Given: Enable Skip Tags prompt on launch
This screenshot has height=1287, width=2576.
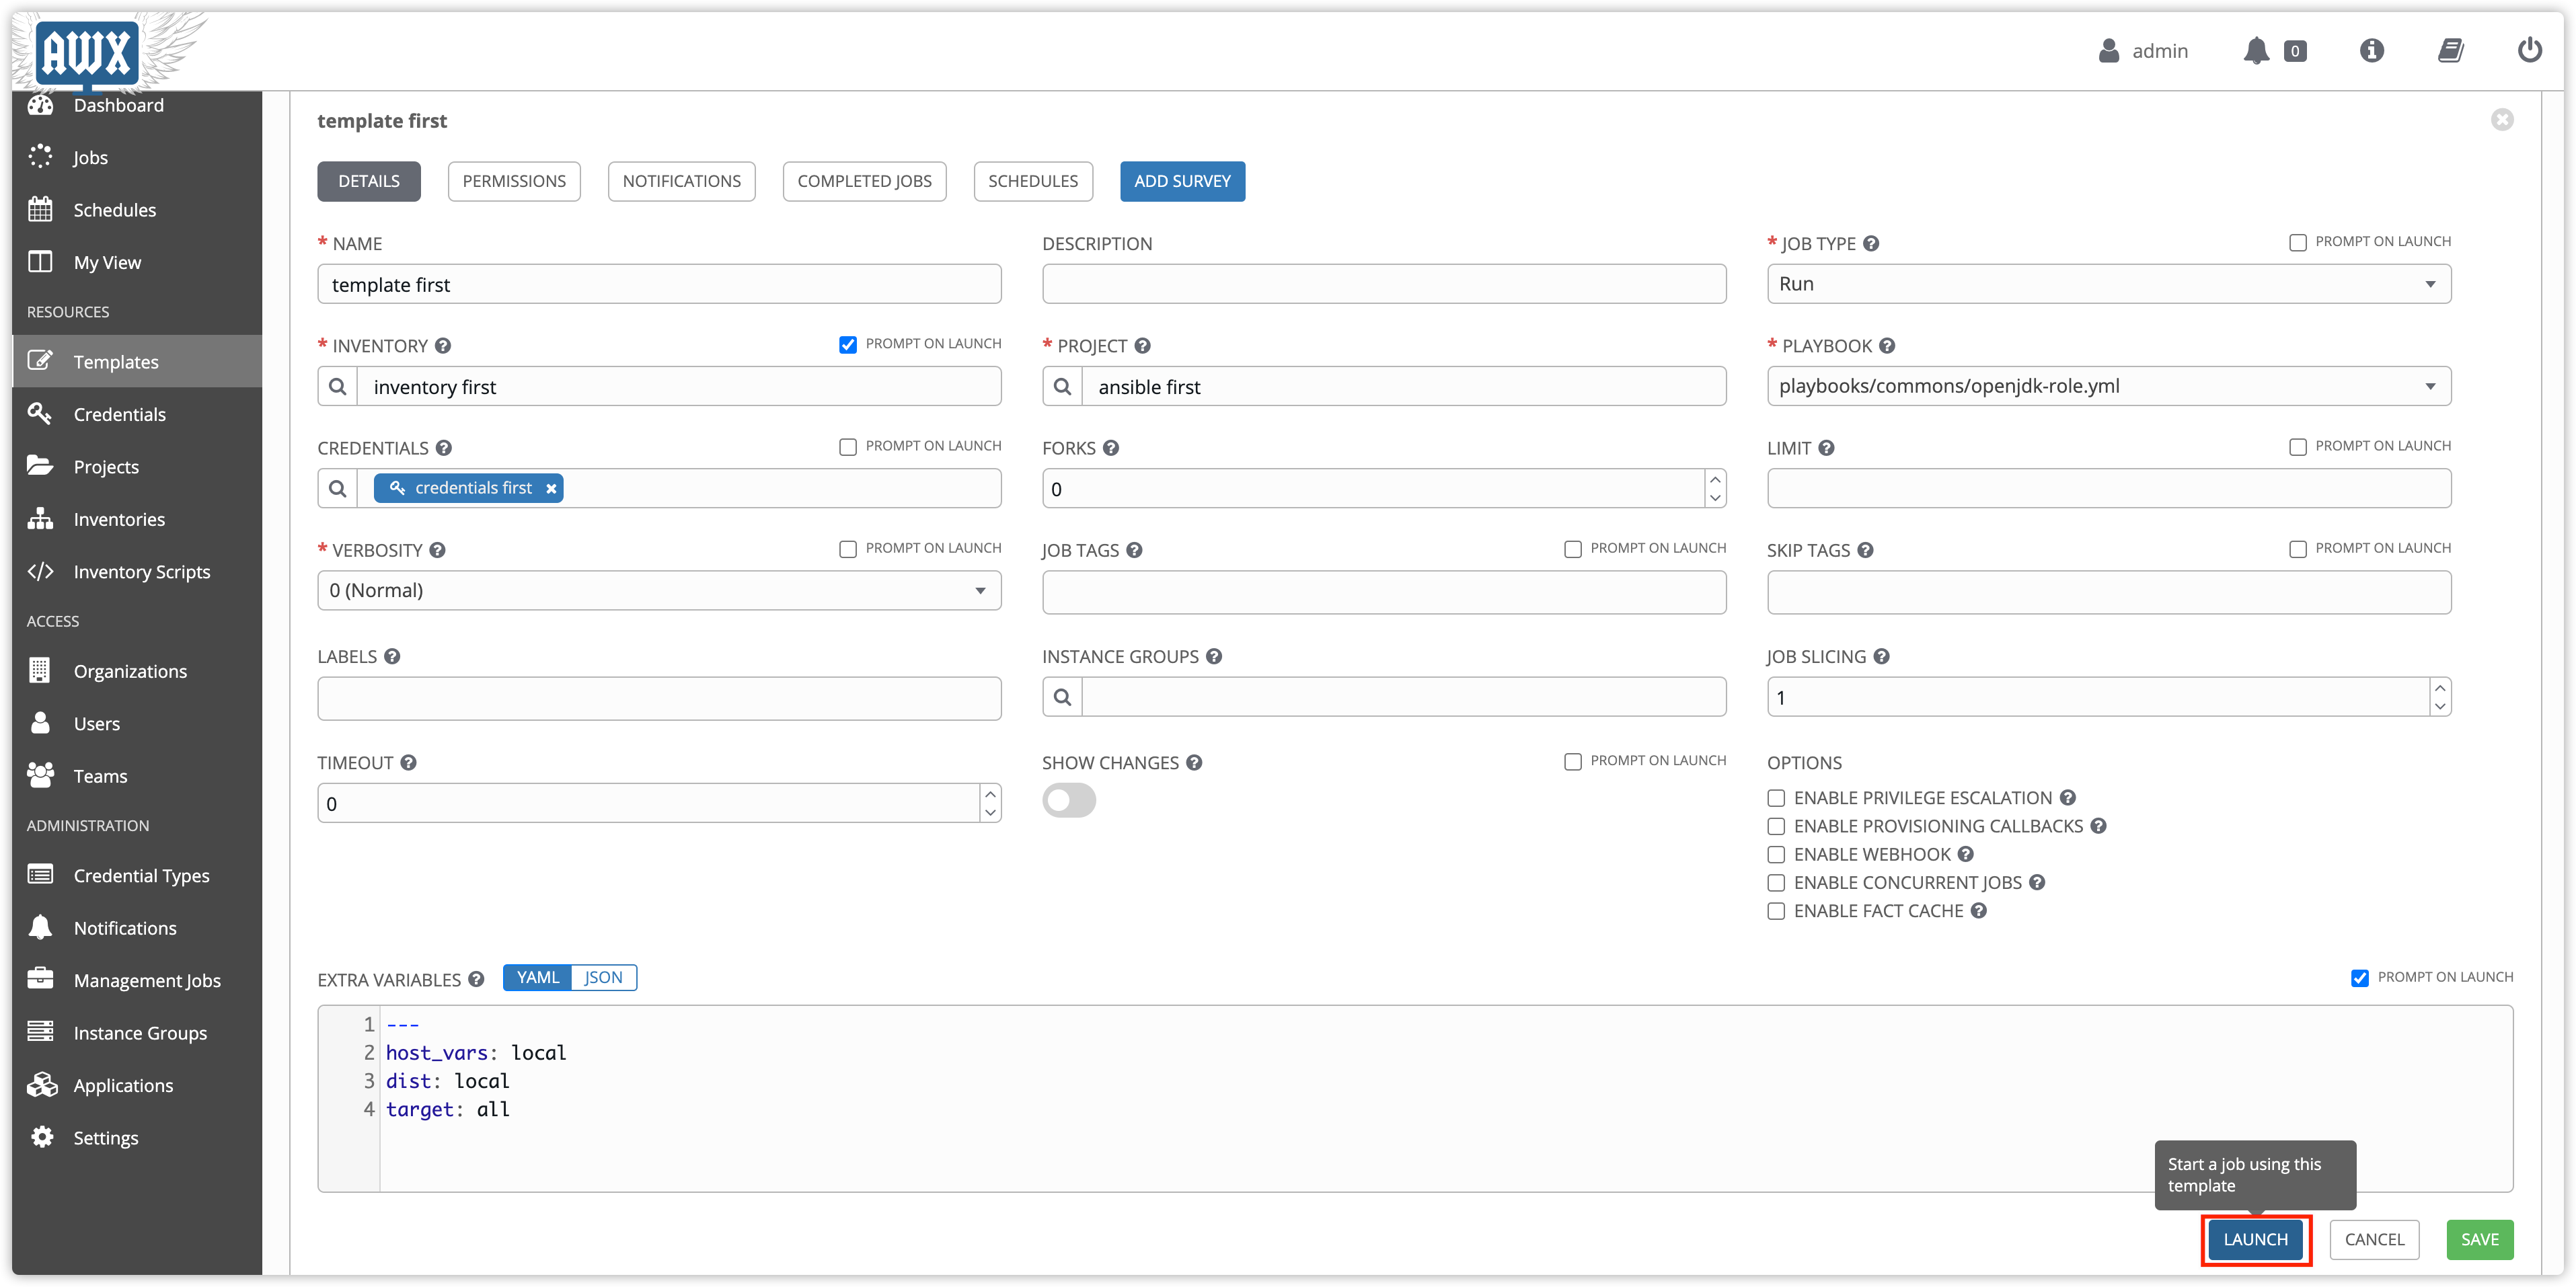Looking at the screenshot, I should (2298, 548).
